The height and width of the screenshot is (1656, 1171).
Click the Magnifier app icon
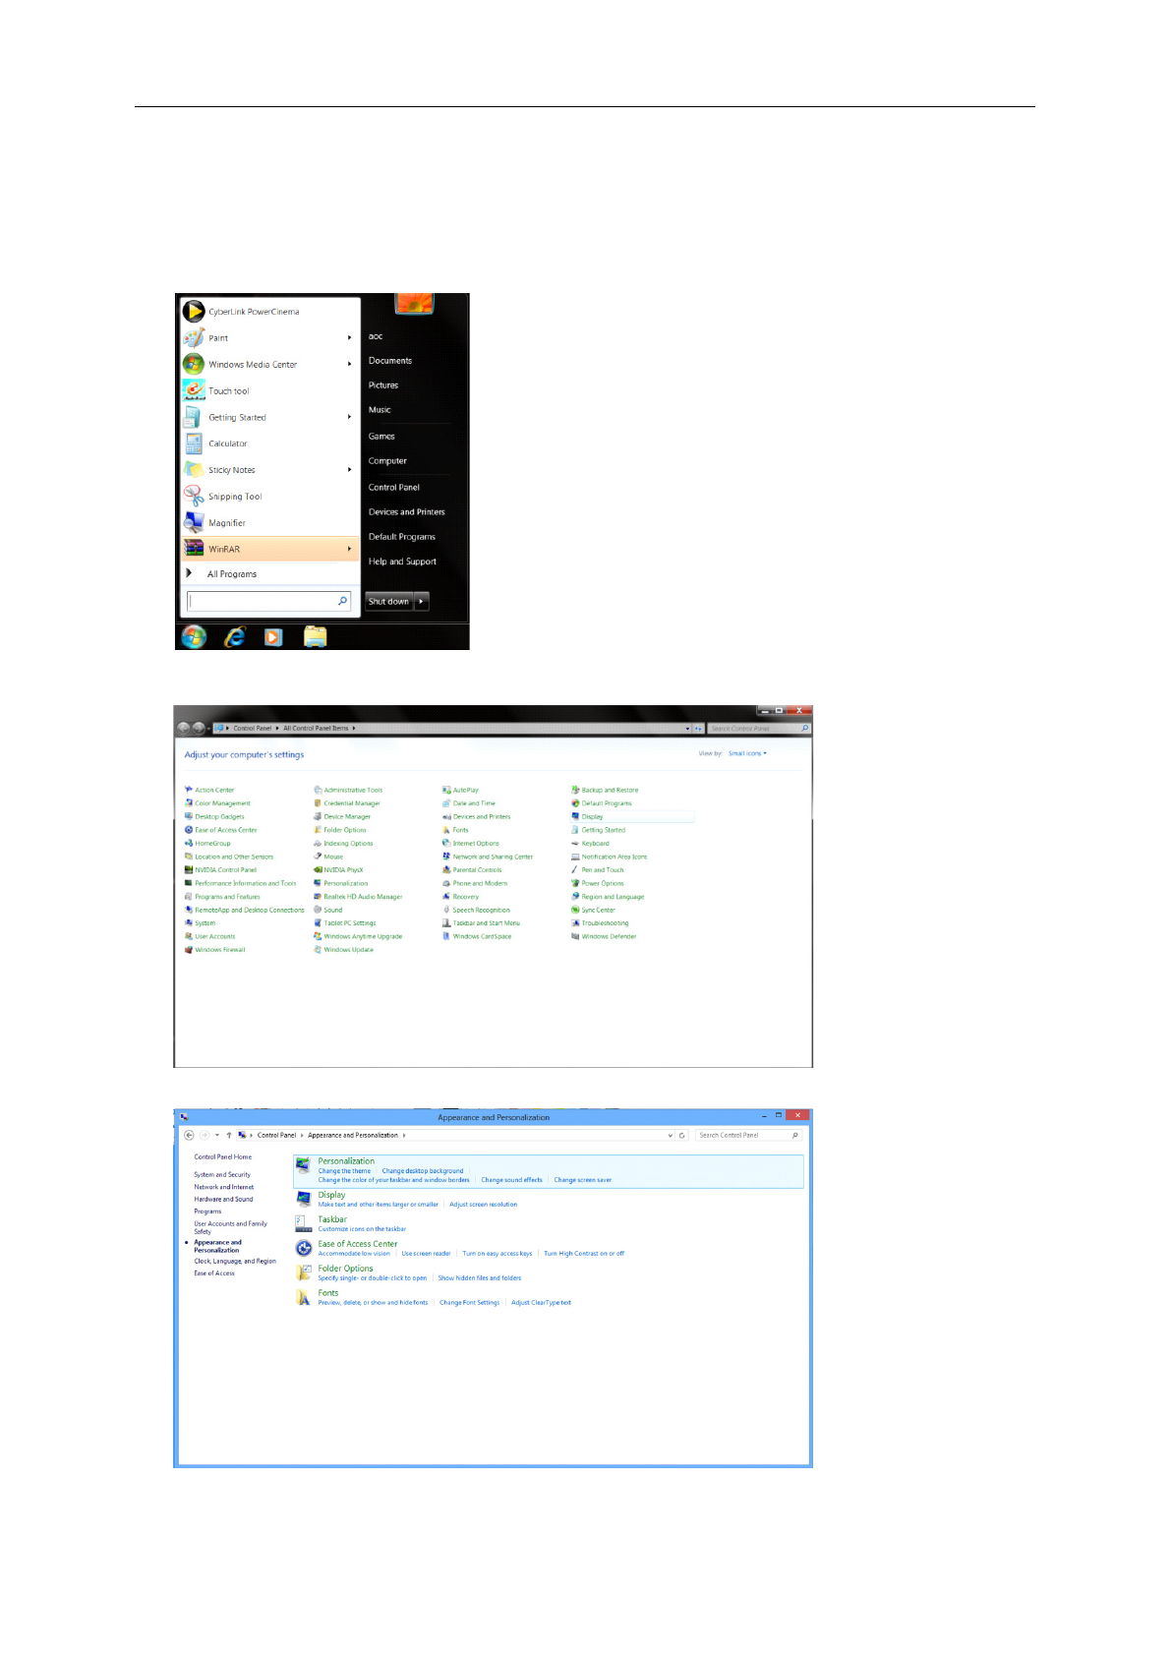[x=194, y=523]
